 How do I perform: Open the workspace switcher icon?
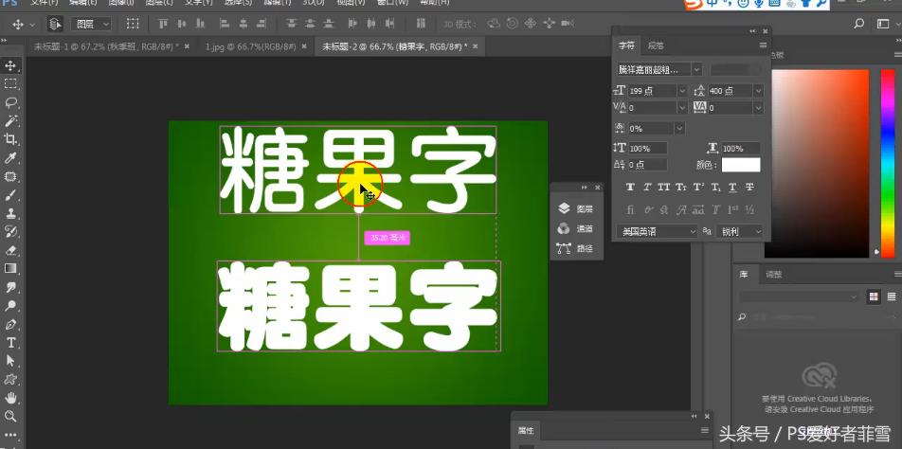click(x=883, y=24)
